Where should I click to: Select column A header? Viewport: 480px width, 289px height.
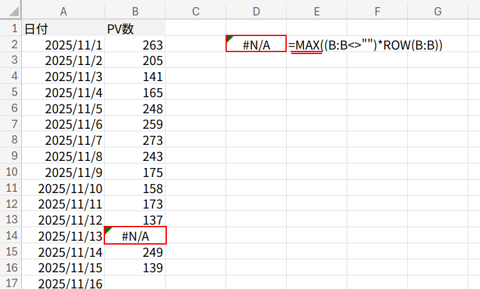click(63, 10)
